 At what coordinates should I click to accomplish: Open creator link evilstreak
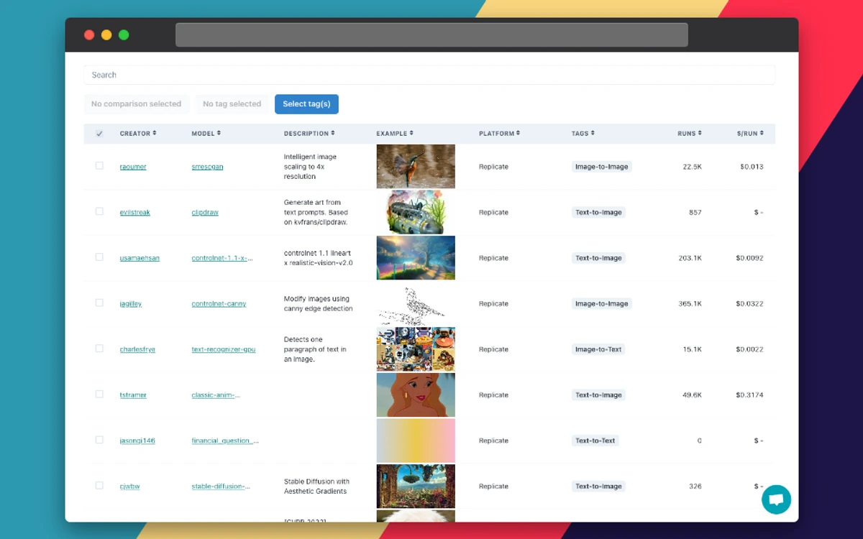135,213
